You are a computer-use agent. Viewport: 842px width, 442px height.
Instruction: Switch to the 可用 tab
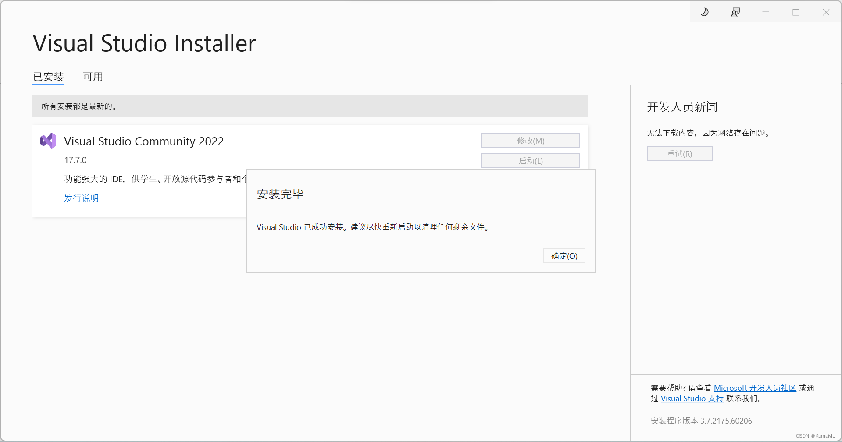93,77
